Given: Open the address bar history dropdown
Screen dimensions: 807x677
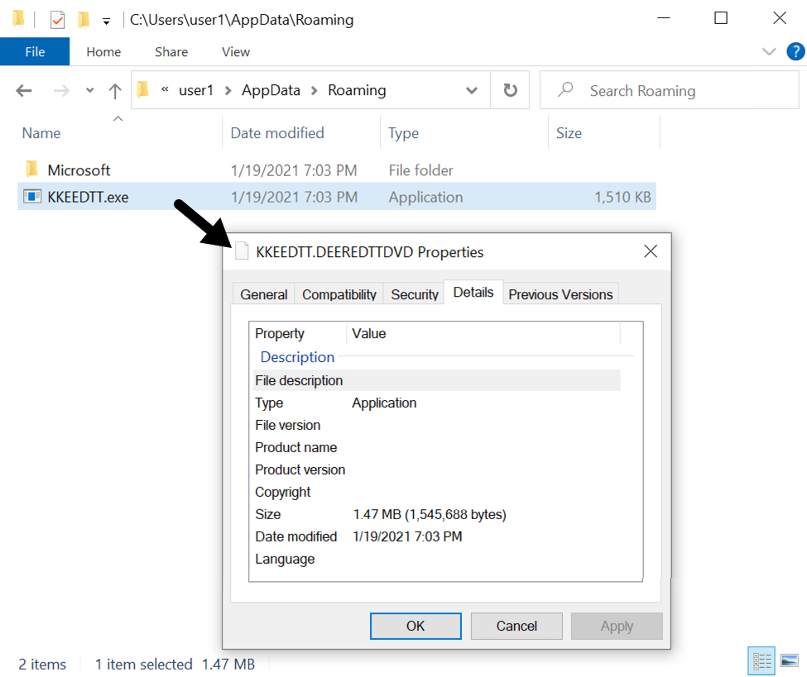Looking at the screenshot, I should click(472, 91).
